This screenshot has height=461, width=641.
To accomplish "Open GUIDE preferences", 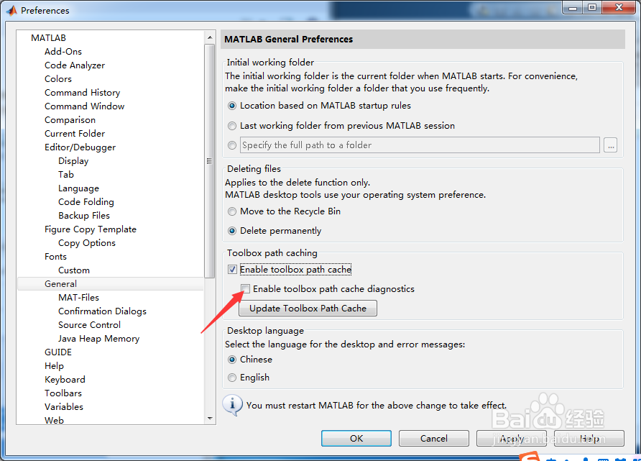I will pos(58,352).
